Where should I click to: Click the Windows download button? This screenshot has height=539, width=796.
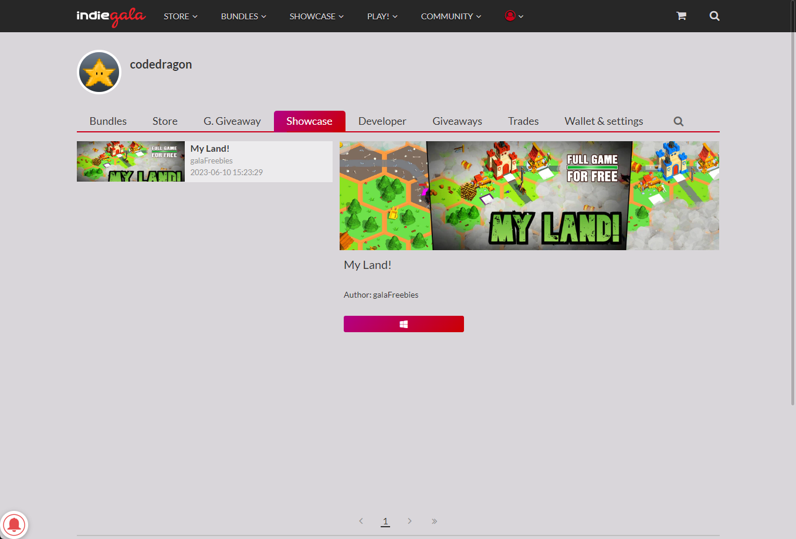click(404, 324)
